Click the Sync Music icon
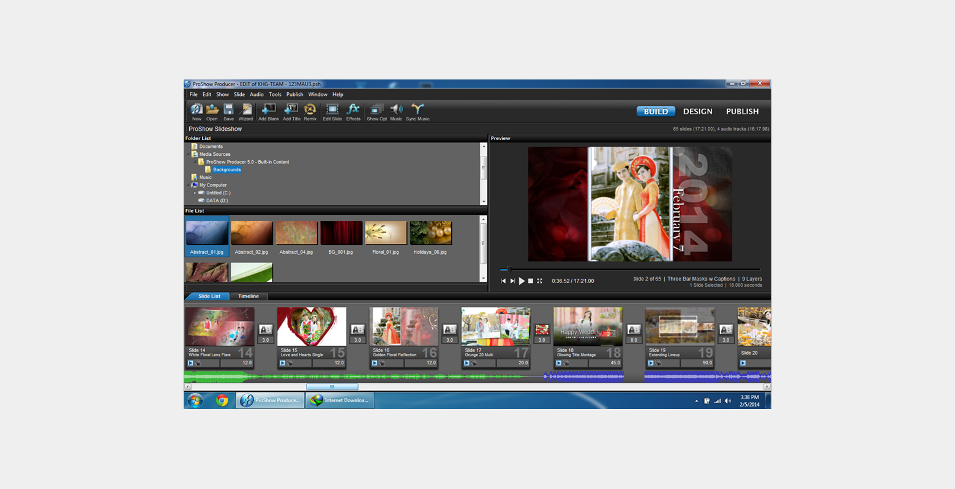The width and height of the screenshot is (955, 489). pos(418,112)
